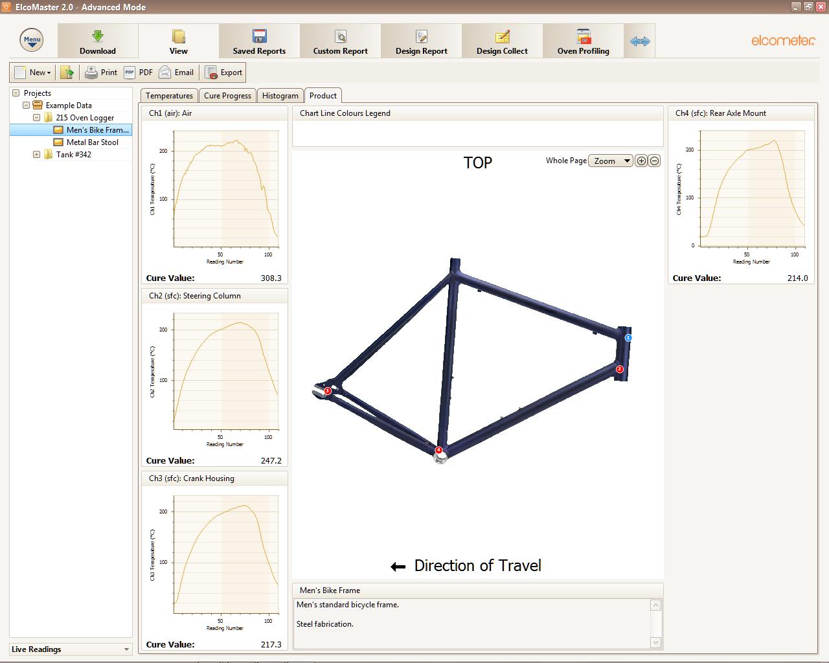Expand the Tank #342 folder
The height and width of the screenshot is (663, 829).
[x=36, y=155]
